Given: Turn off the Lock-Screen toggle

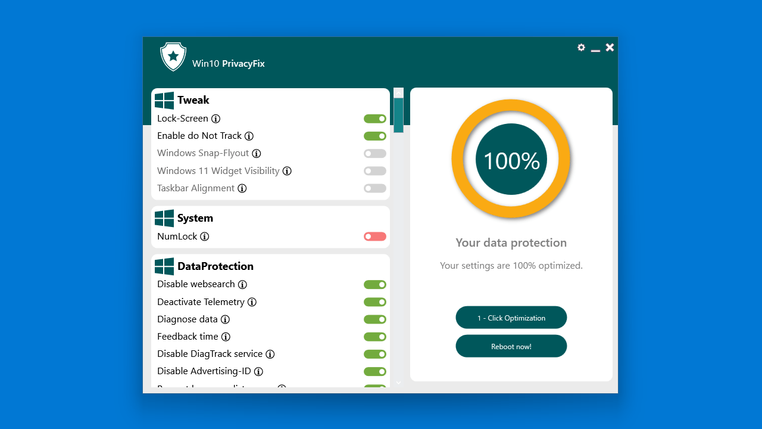Looking at the screenshot, I should coord(375,119).
